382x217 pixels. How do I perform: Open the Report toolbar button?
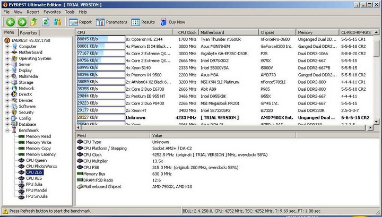(x=81, y=22)
